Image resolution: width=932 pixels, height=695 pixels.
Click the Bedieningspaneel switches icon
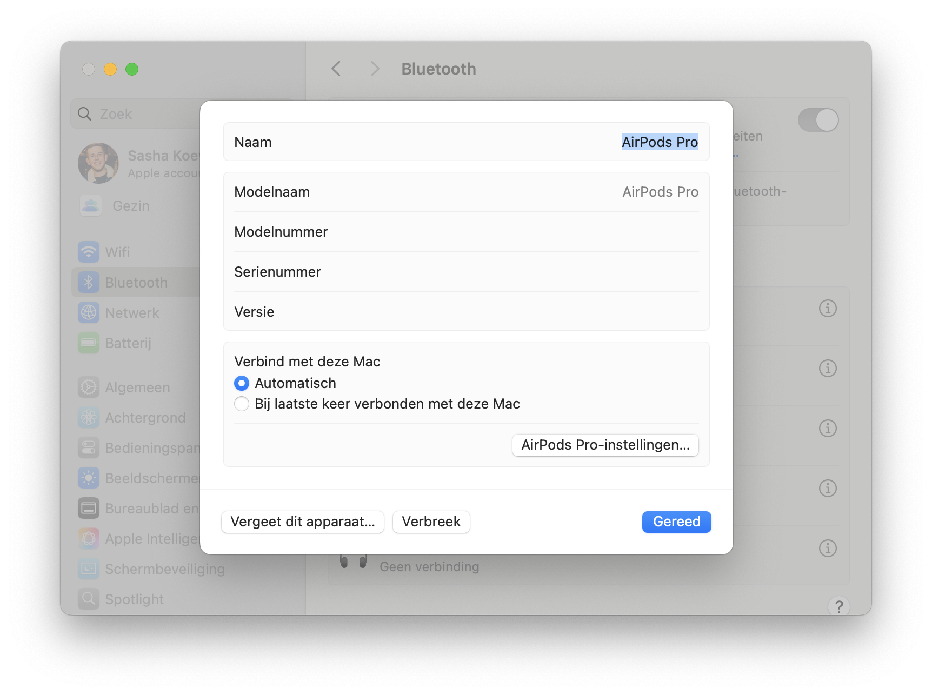pyautogui.click(x=89, y=447)
